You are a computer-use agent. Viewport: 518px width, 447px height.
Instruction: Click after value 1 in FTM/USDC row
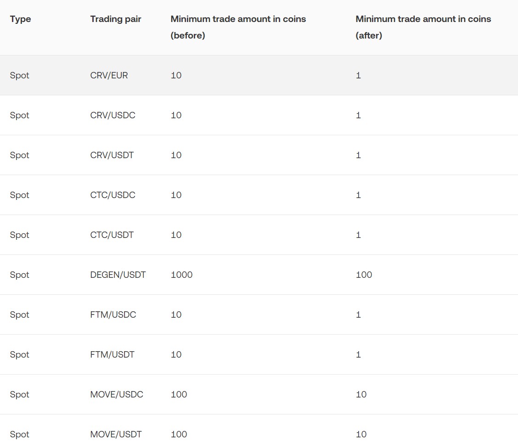359,315
